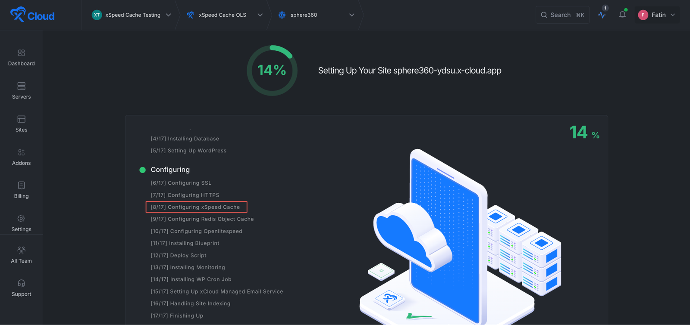Open the Servers sidebar icon
The height and width of the screenshot is (325, 690).
(x=21, y=86)
